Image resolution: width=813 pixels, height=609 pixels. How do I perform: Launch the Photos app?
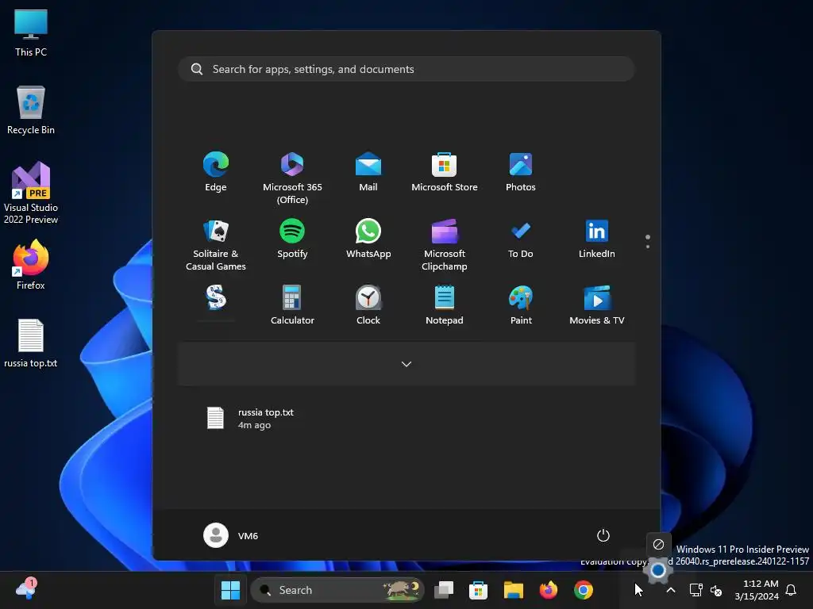coord(521,172)
